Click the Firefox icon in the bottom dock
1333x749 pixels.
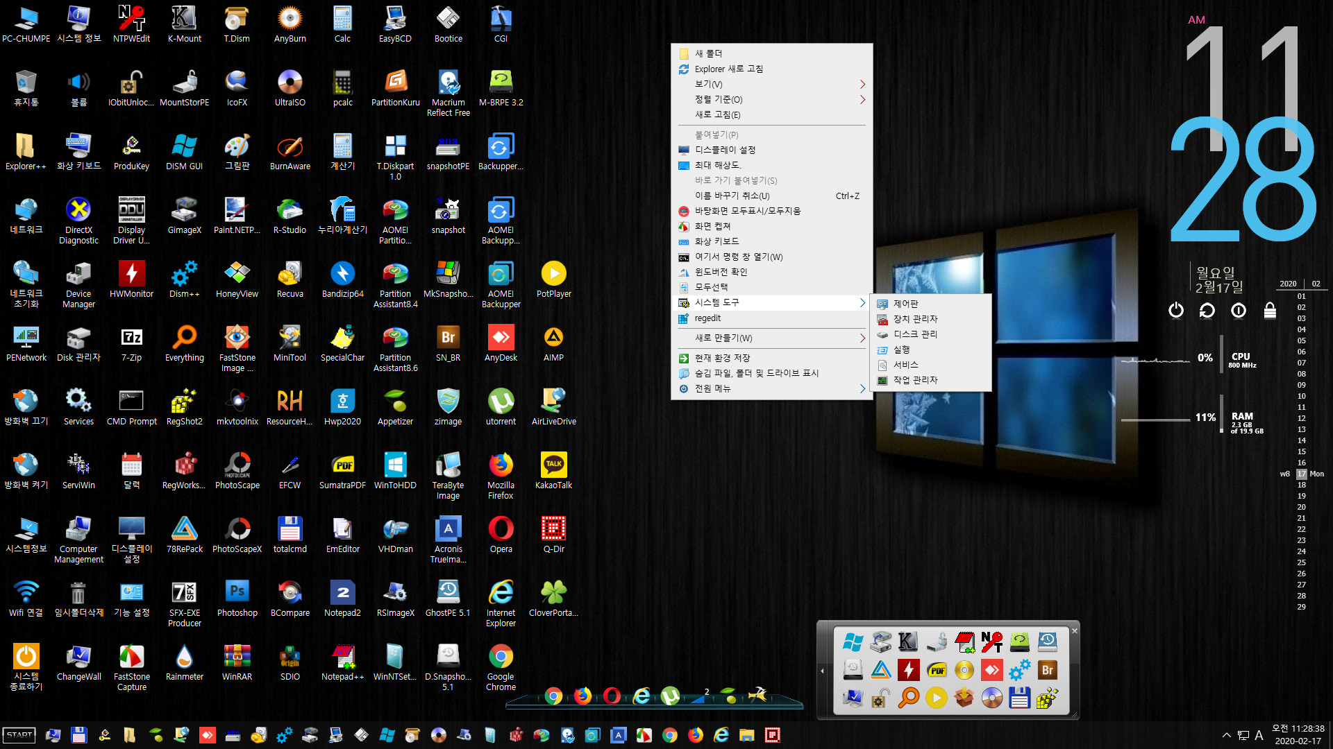tap(582, 696)
